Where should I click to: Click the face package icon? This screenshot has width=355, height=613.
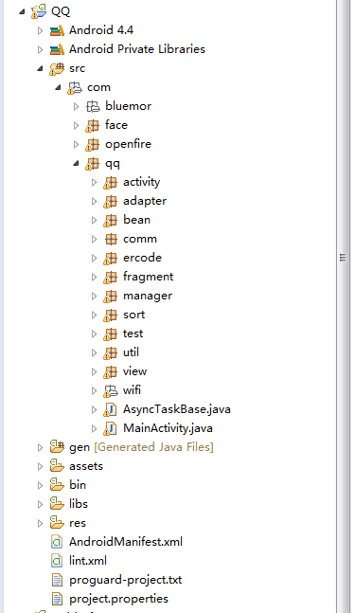93,125
